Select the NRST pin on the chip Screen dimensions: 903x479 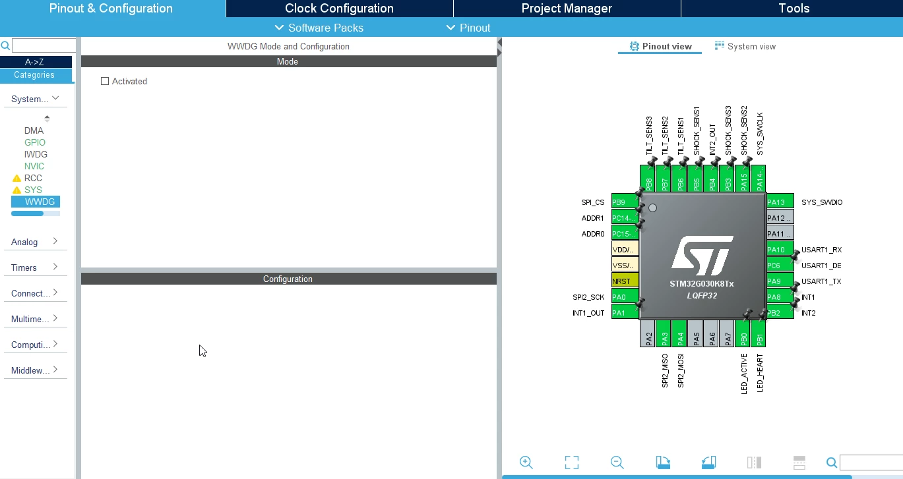(625, 281)
